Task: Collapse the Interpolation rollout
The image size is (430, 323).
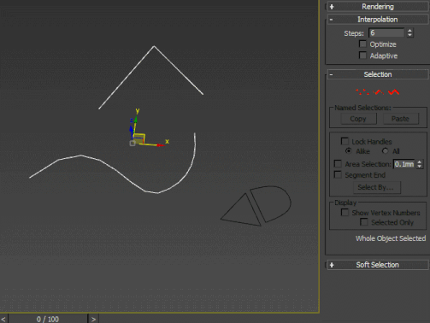Action: pyautogui.click(x=378, y=20)
